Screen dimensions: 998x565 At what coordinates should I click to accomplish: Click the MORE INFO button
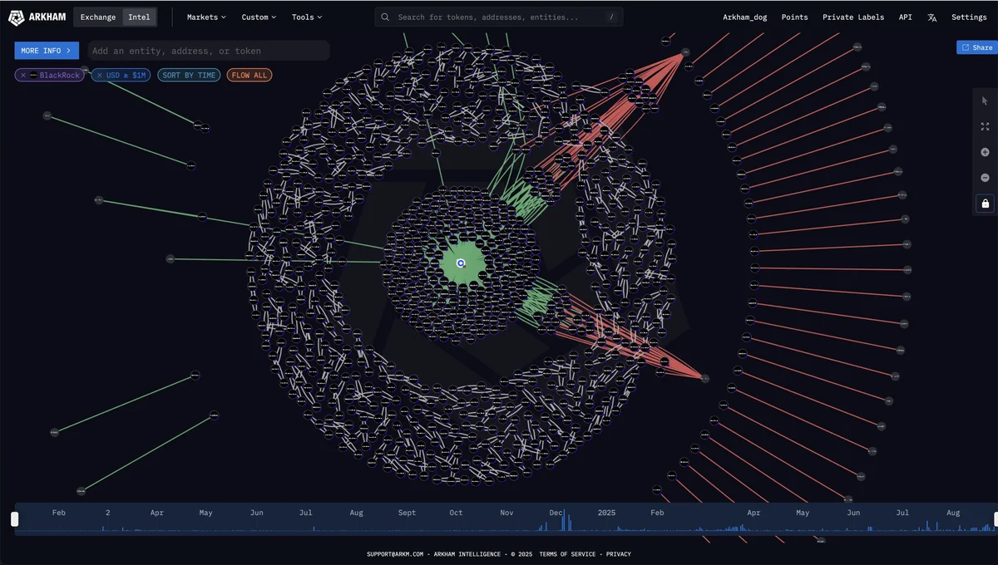tap(47, 51)
